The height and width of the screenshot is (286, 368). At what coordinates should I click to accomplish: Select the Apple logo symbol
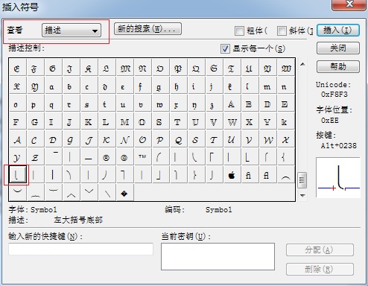[x=232, y=176]
